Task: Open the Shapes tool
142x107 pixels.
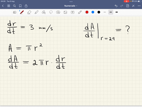Action: click(x=43, y=12)
